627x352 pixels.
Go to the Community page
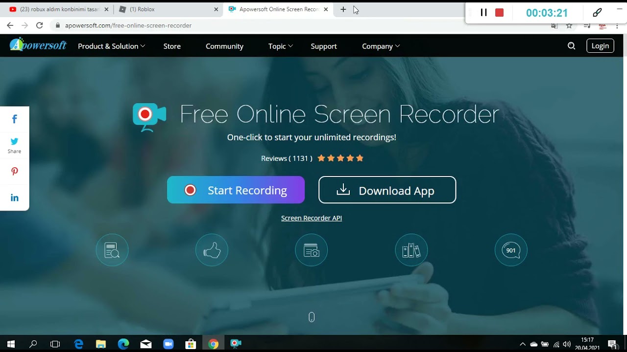(x=224, y=46)
